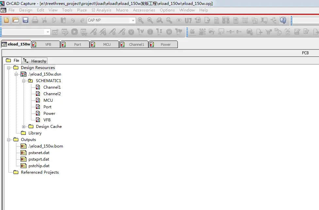Select the pstchip.dat output file
The image size is (319, 210).
click(39, 166)
